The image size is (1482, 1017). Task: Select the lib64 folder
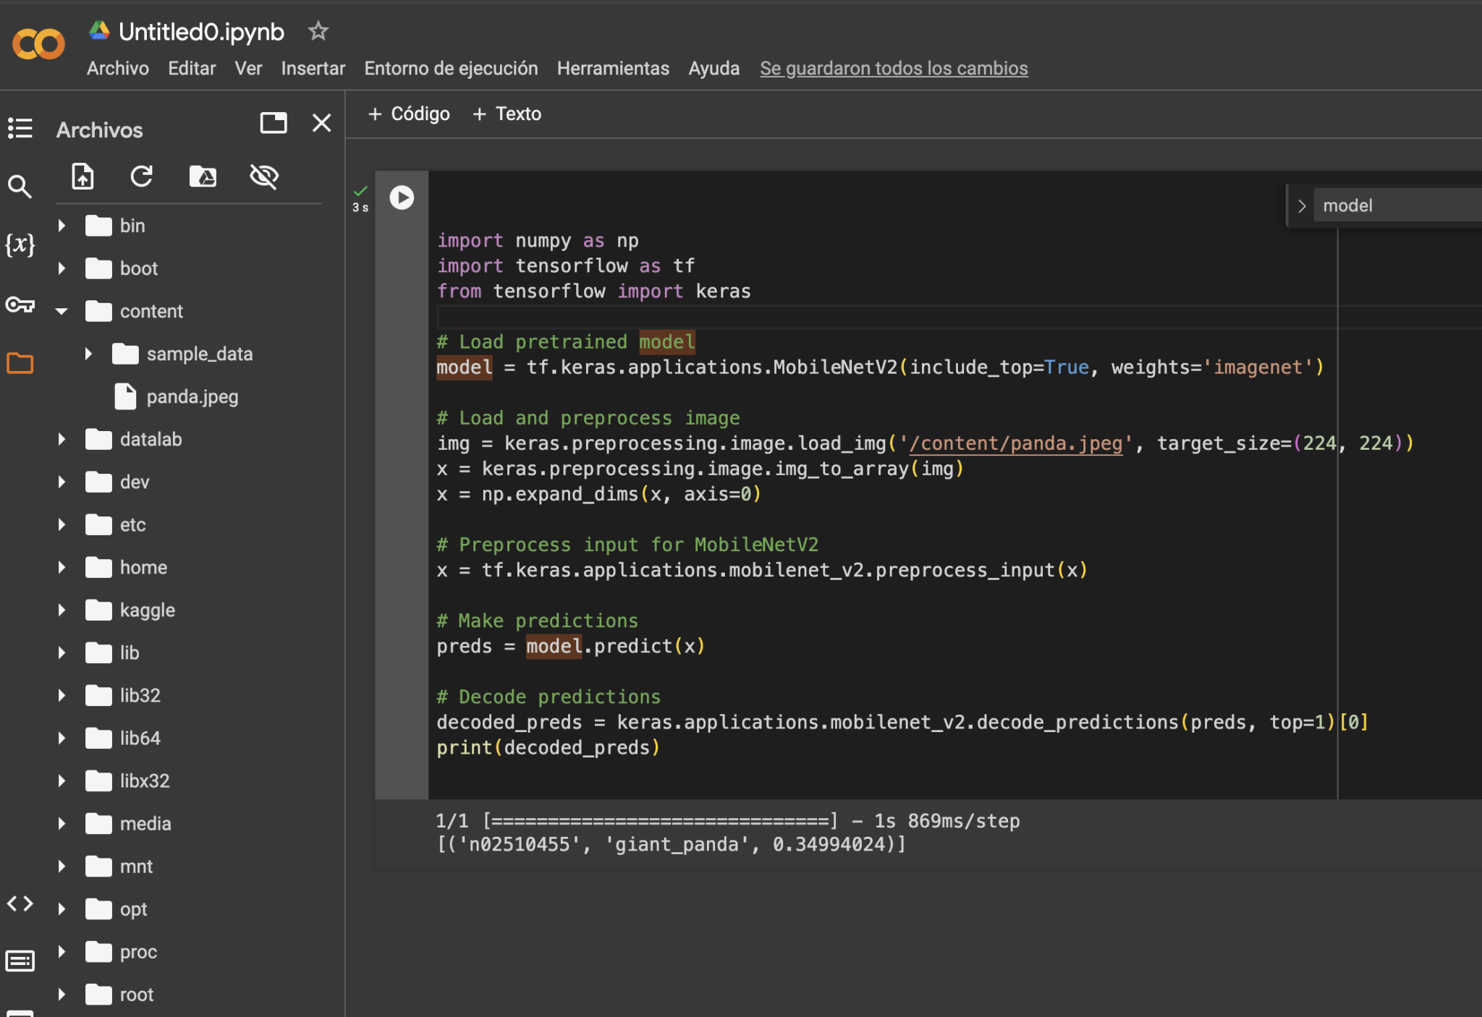click(140, 738)
